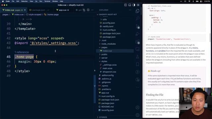Follow the 'functions' link in Sass docs
Image resolution: width=212 pixels, height=119 pixels.
click(x=150, y=51)
